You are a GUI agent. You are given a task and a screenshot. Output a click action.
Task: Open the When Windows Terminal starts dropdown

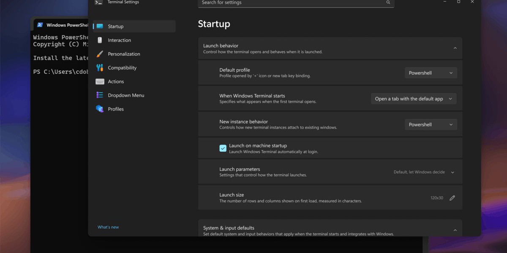click(x=413, y=99)
